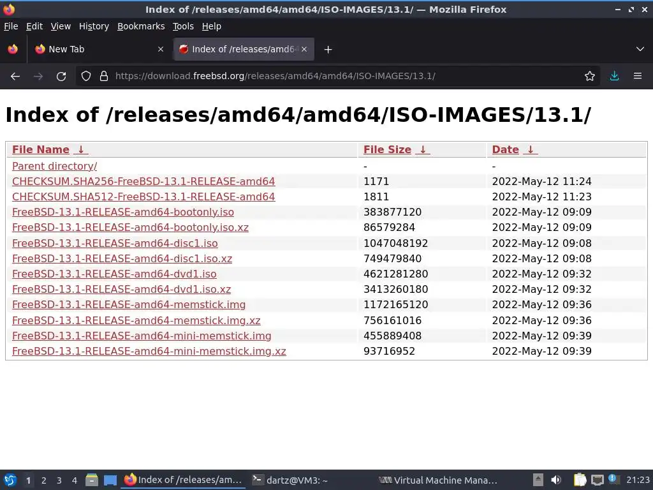Switch to virtual desktop 2
The width and height of the screenshot is (653, 490).
pos(44,480)
